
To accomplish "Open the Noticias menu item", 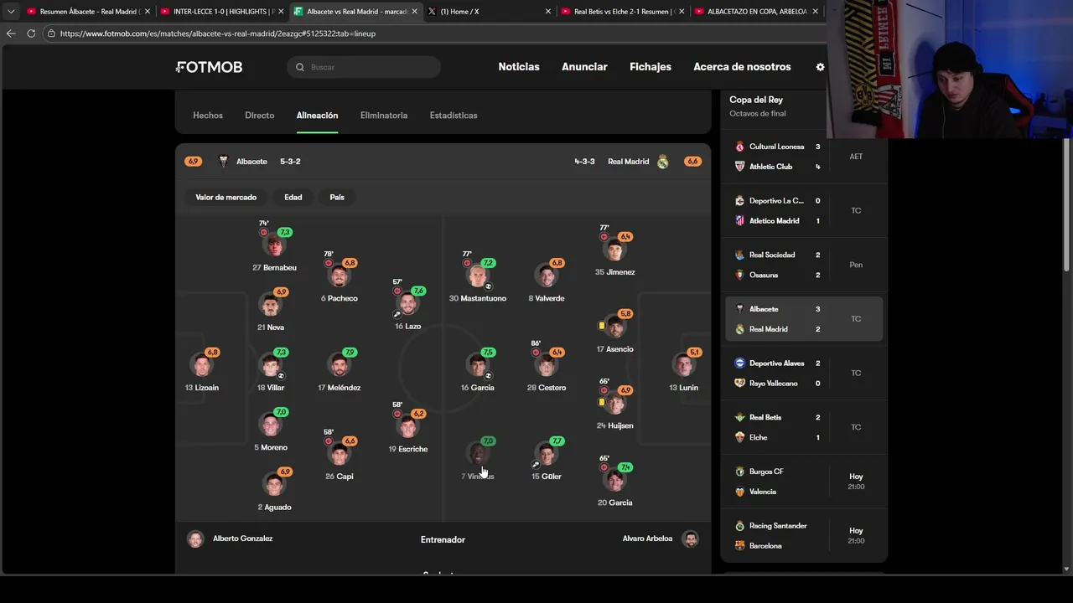I will click(x=519, y=67).
